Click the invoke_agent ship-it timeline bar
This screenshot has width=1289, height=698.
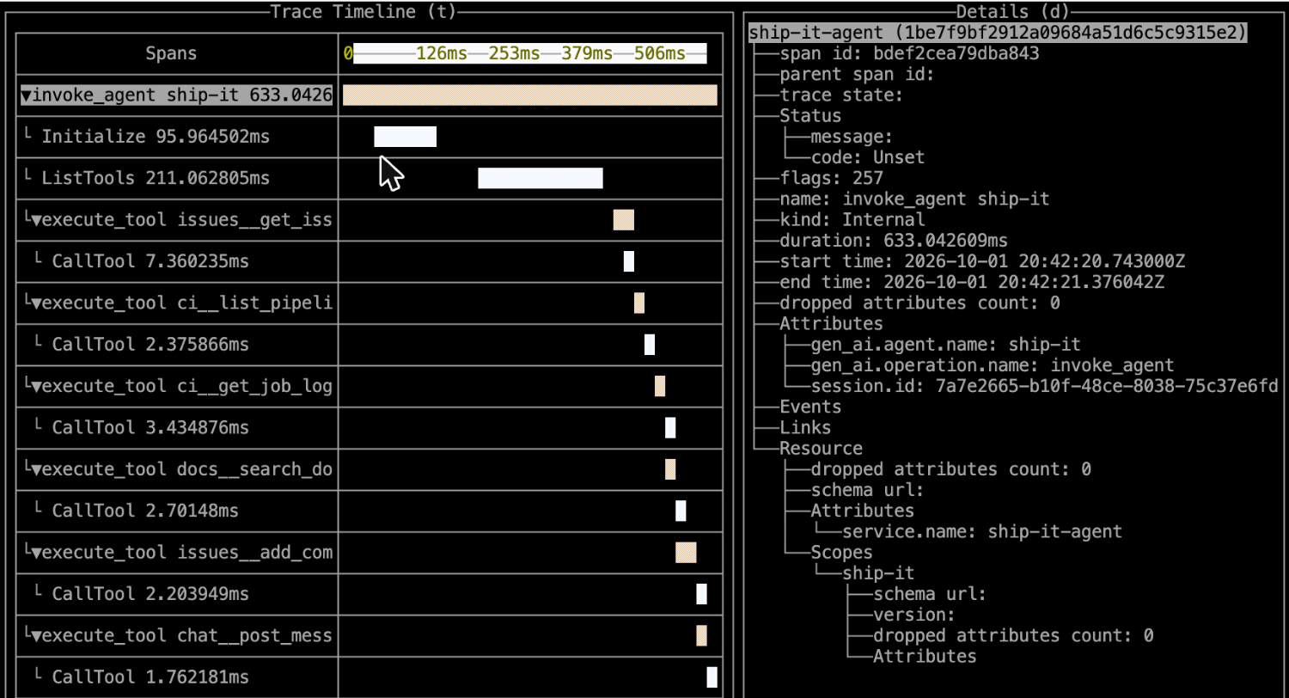pos(529,95)
